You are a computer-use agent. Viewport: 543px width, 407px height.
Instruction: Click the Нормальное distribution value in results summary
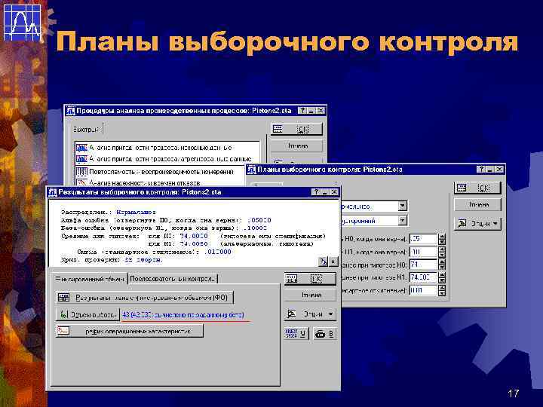136,212
